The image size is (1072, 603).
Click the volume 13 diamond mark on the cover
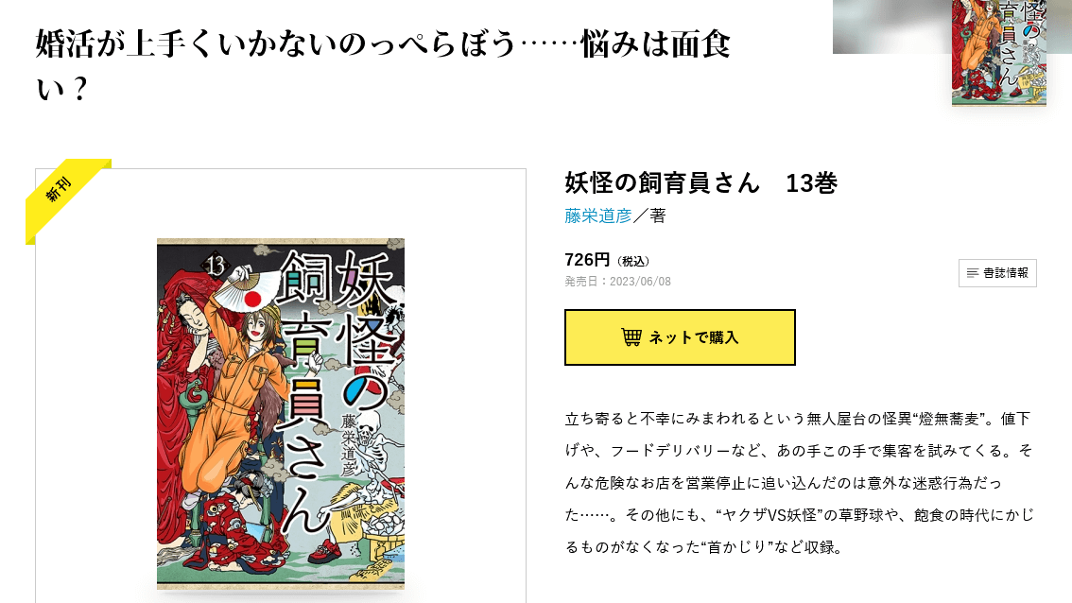(215, 266)
